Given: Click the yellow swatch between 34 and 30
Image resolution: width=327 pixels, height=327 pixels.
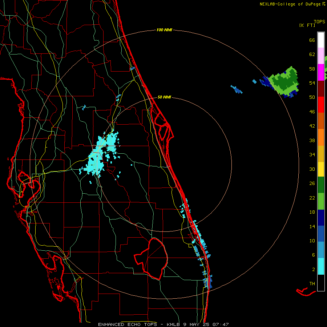Looking at the screenshot, I should click(x=321, y=169).
